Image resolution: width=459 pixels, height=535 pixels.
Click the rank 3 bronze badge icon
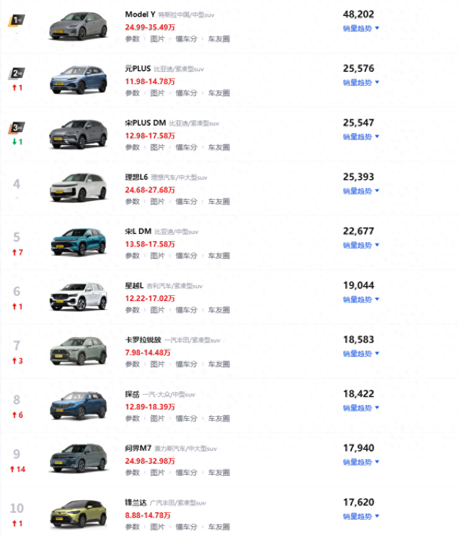point(17,128)
